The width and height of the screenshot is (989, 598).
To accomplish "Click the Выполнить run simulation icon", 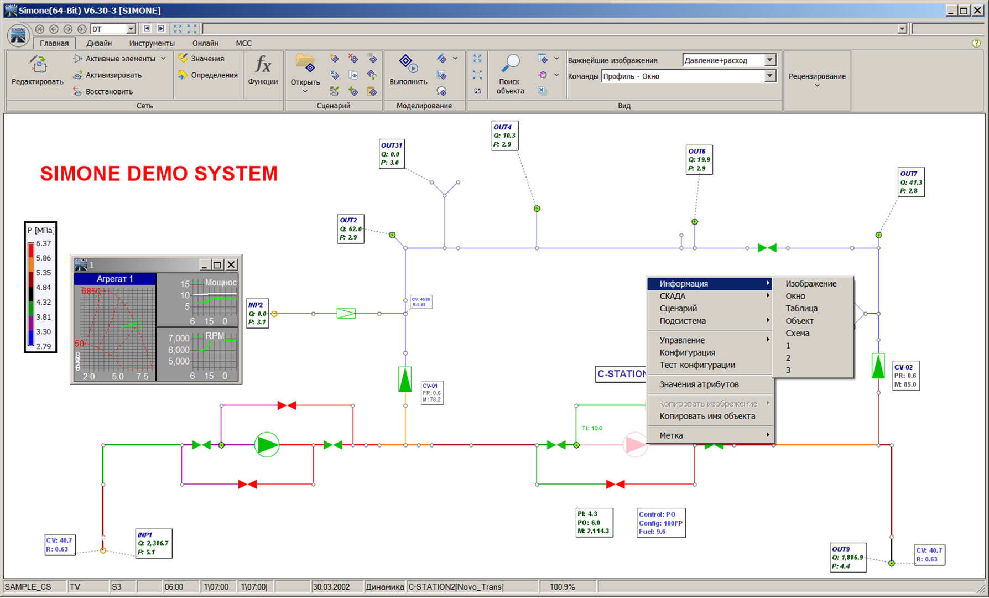I will (x=408, y=64).
